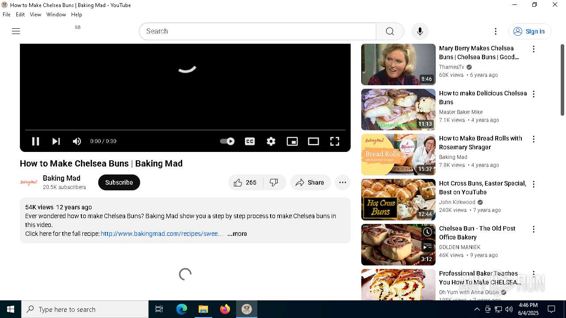Share the Chelsea Buns video
This screenshot has width=566, height=318.
tap(310, 182)
